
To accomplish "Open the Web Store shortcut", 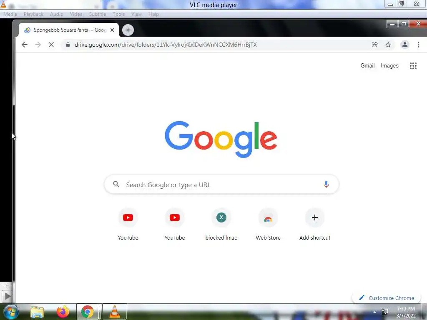I will coord(268,225).
